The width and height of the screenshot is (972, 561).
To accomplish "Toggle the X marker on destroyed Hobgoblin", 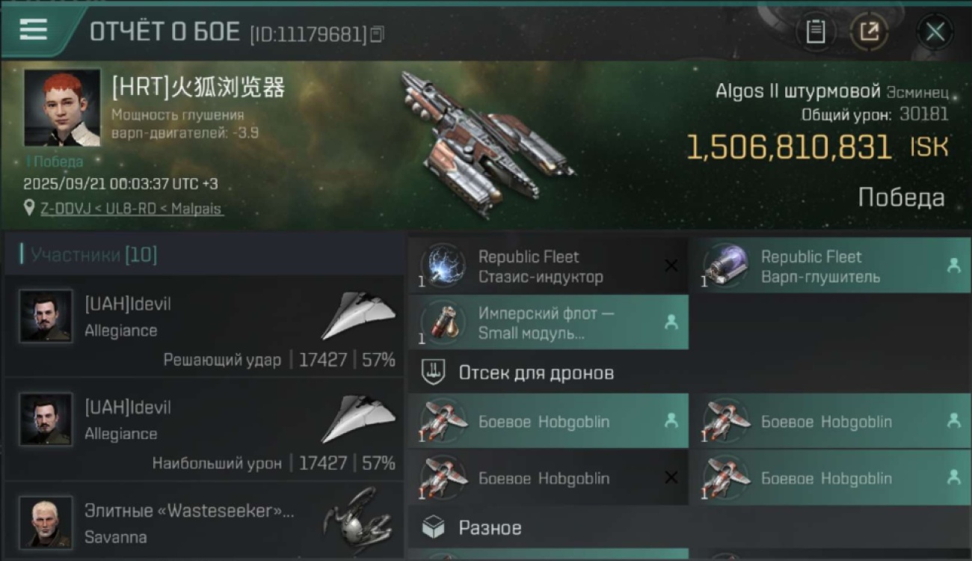I will click(671, 477).
